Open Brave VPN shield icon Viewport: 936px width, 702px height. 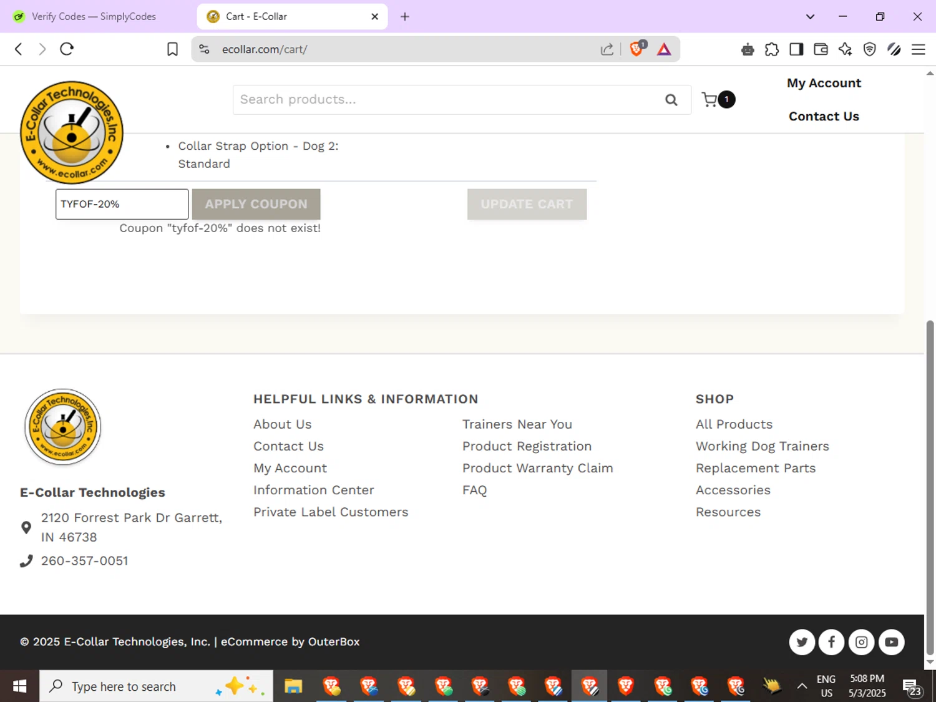[869, 49]
